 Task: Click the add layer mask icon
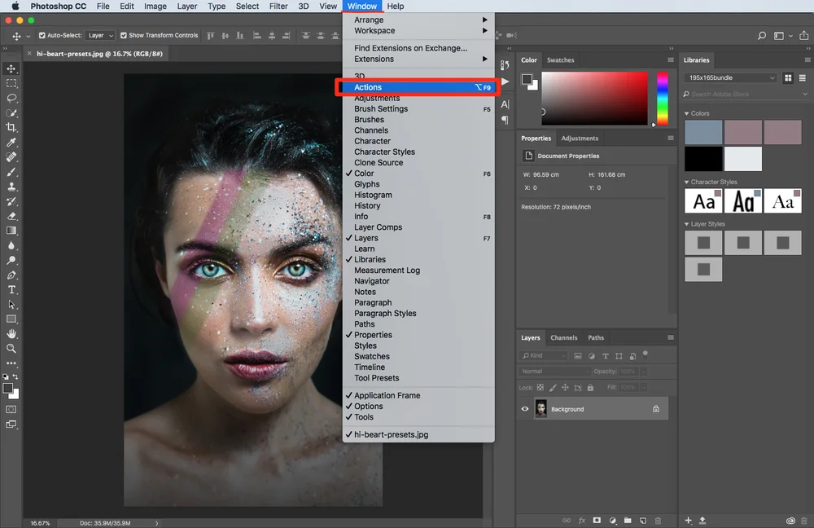pos(597,520)
